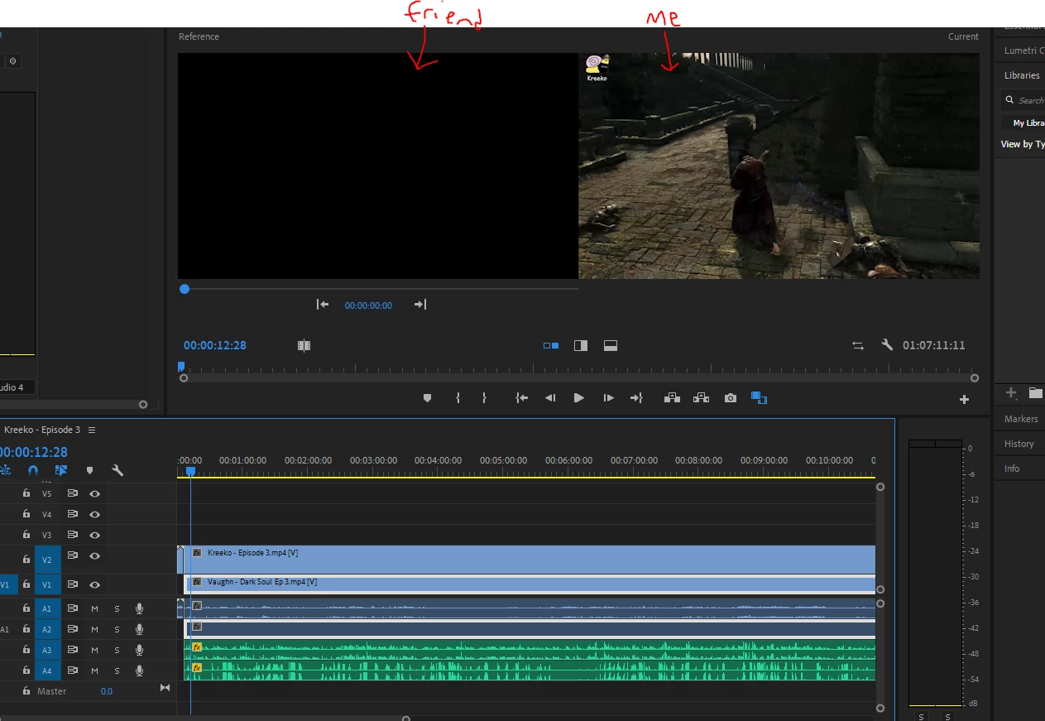
Task: Add marker in timeline header
Action: (x=89, y=470)
